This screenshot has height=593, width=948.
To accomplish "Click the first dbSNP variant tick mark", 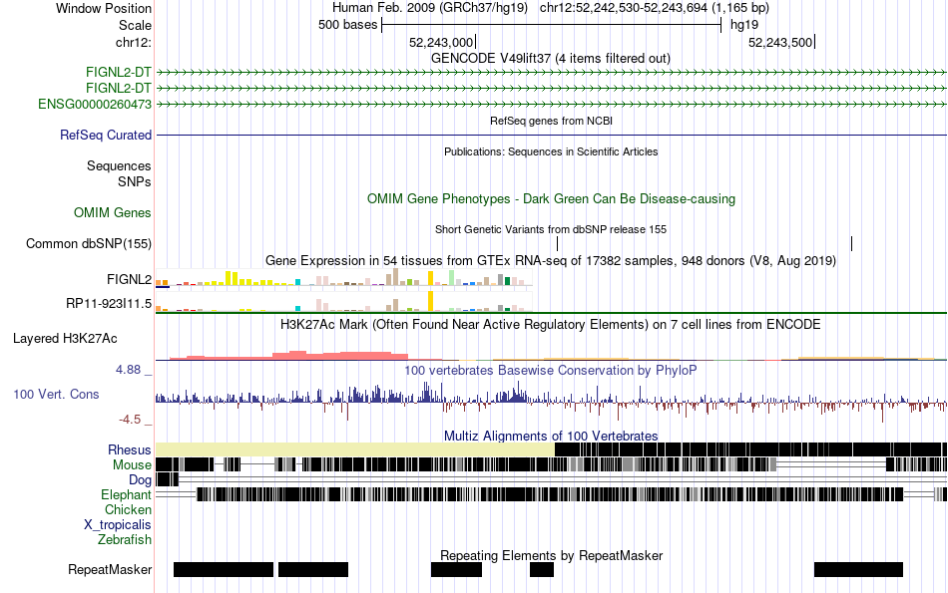I will [x=558, y=243].
